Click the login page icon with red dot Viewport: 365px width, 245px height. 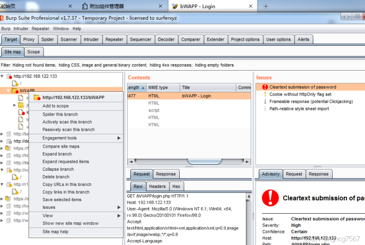click(21, 112)
